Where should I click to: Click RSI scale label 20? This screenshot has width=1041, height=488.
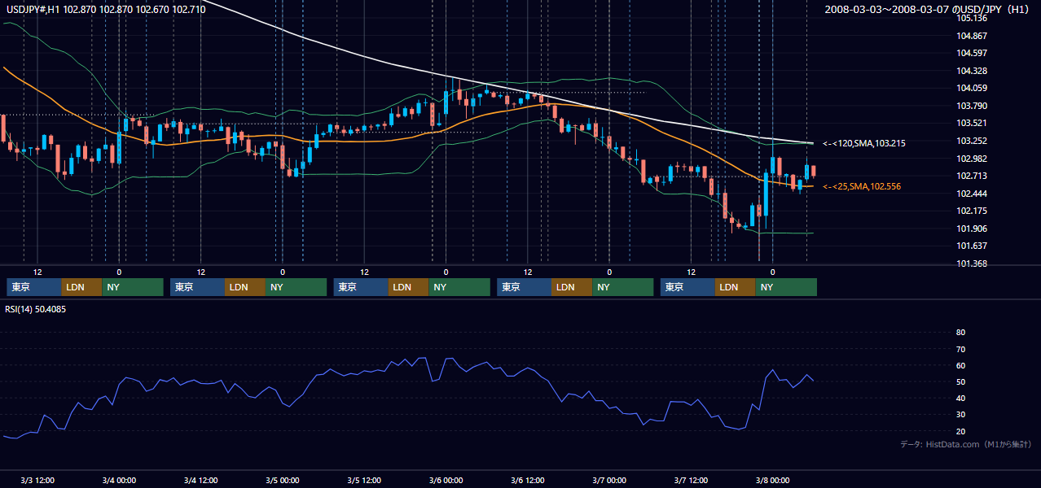[x=960, y=431]
